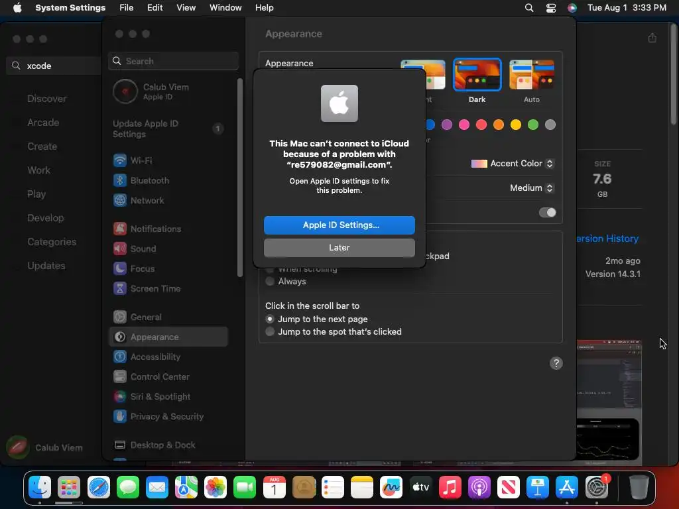The width and height of the screenshot is (679, 509).
Task: Open Spotlight search in the menu bar
Action: coord(528,8)
